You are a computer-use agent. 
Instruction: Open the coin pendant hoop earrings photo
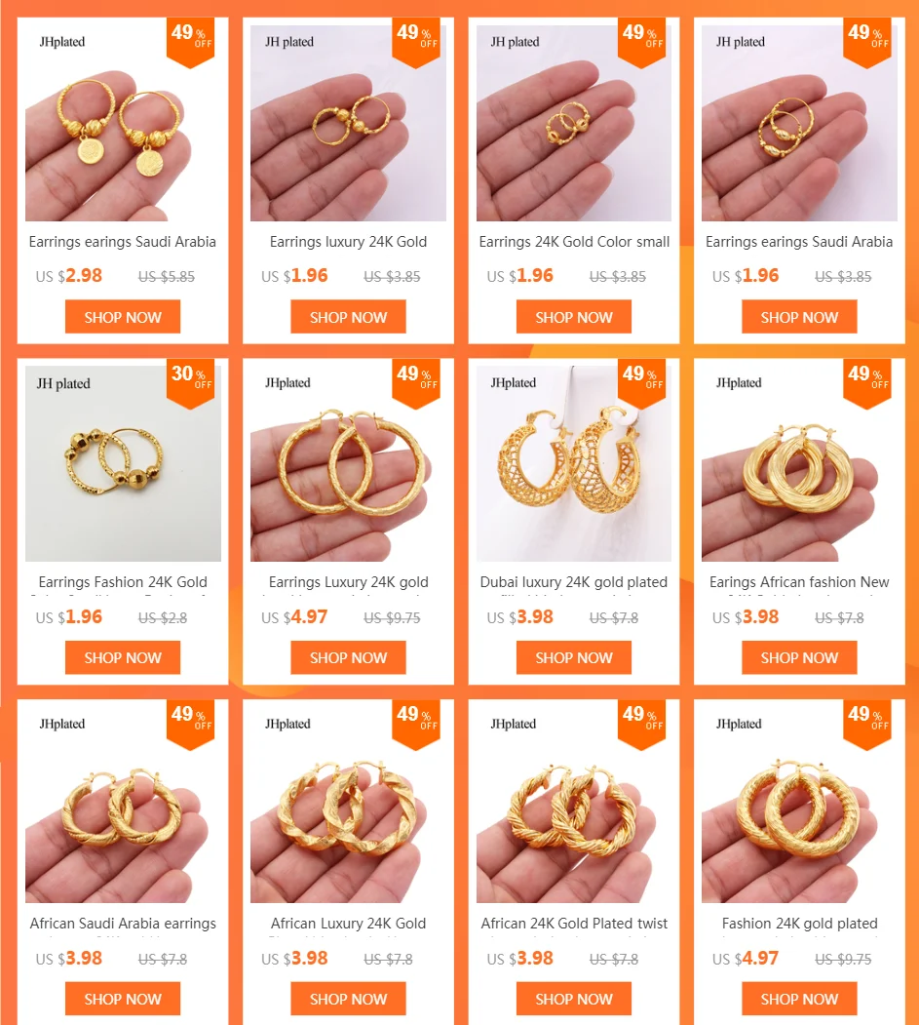[x=123, y=123]
